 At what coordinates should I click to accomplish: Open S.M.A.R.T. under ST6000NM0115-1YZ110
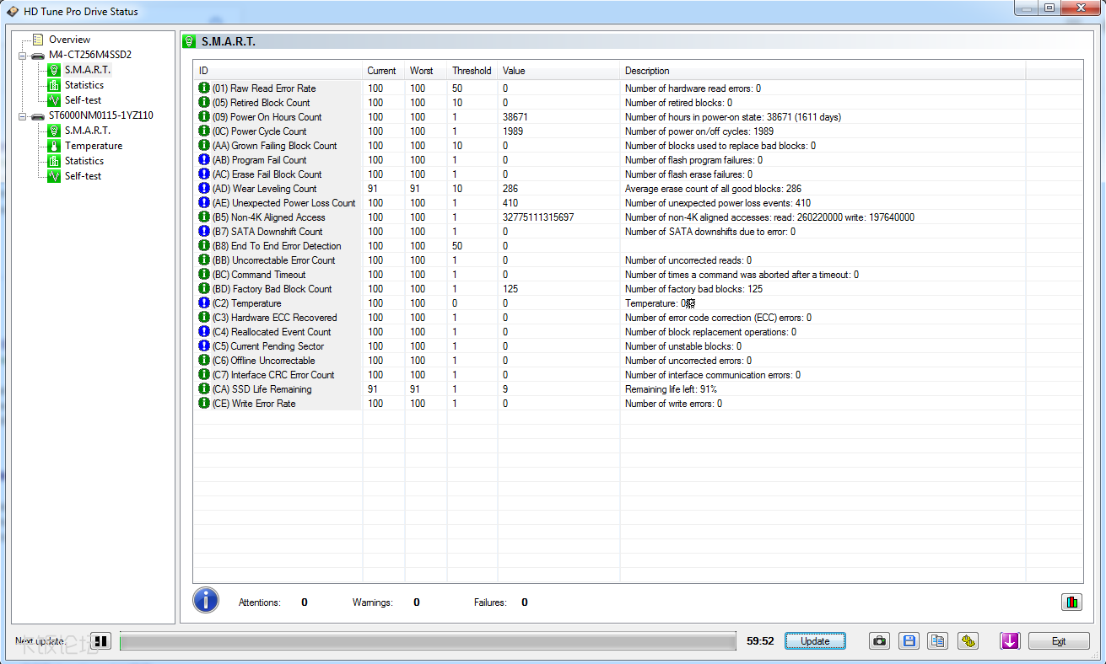88,131
